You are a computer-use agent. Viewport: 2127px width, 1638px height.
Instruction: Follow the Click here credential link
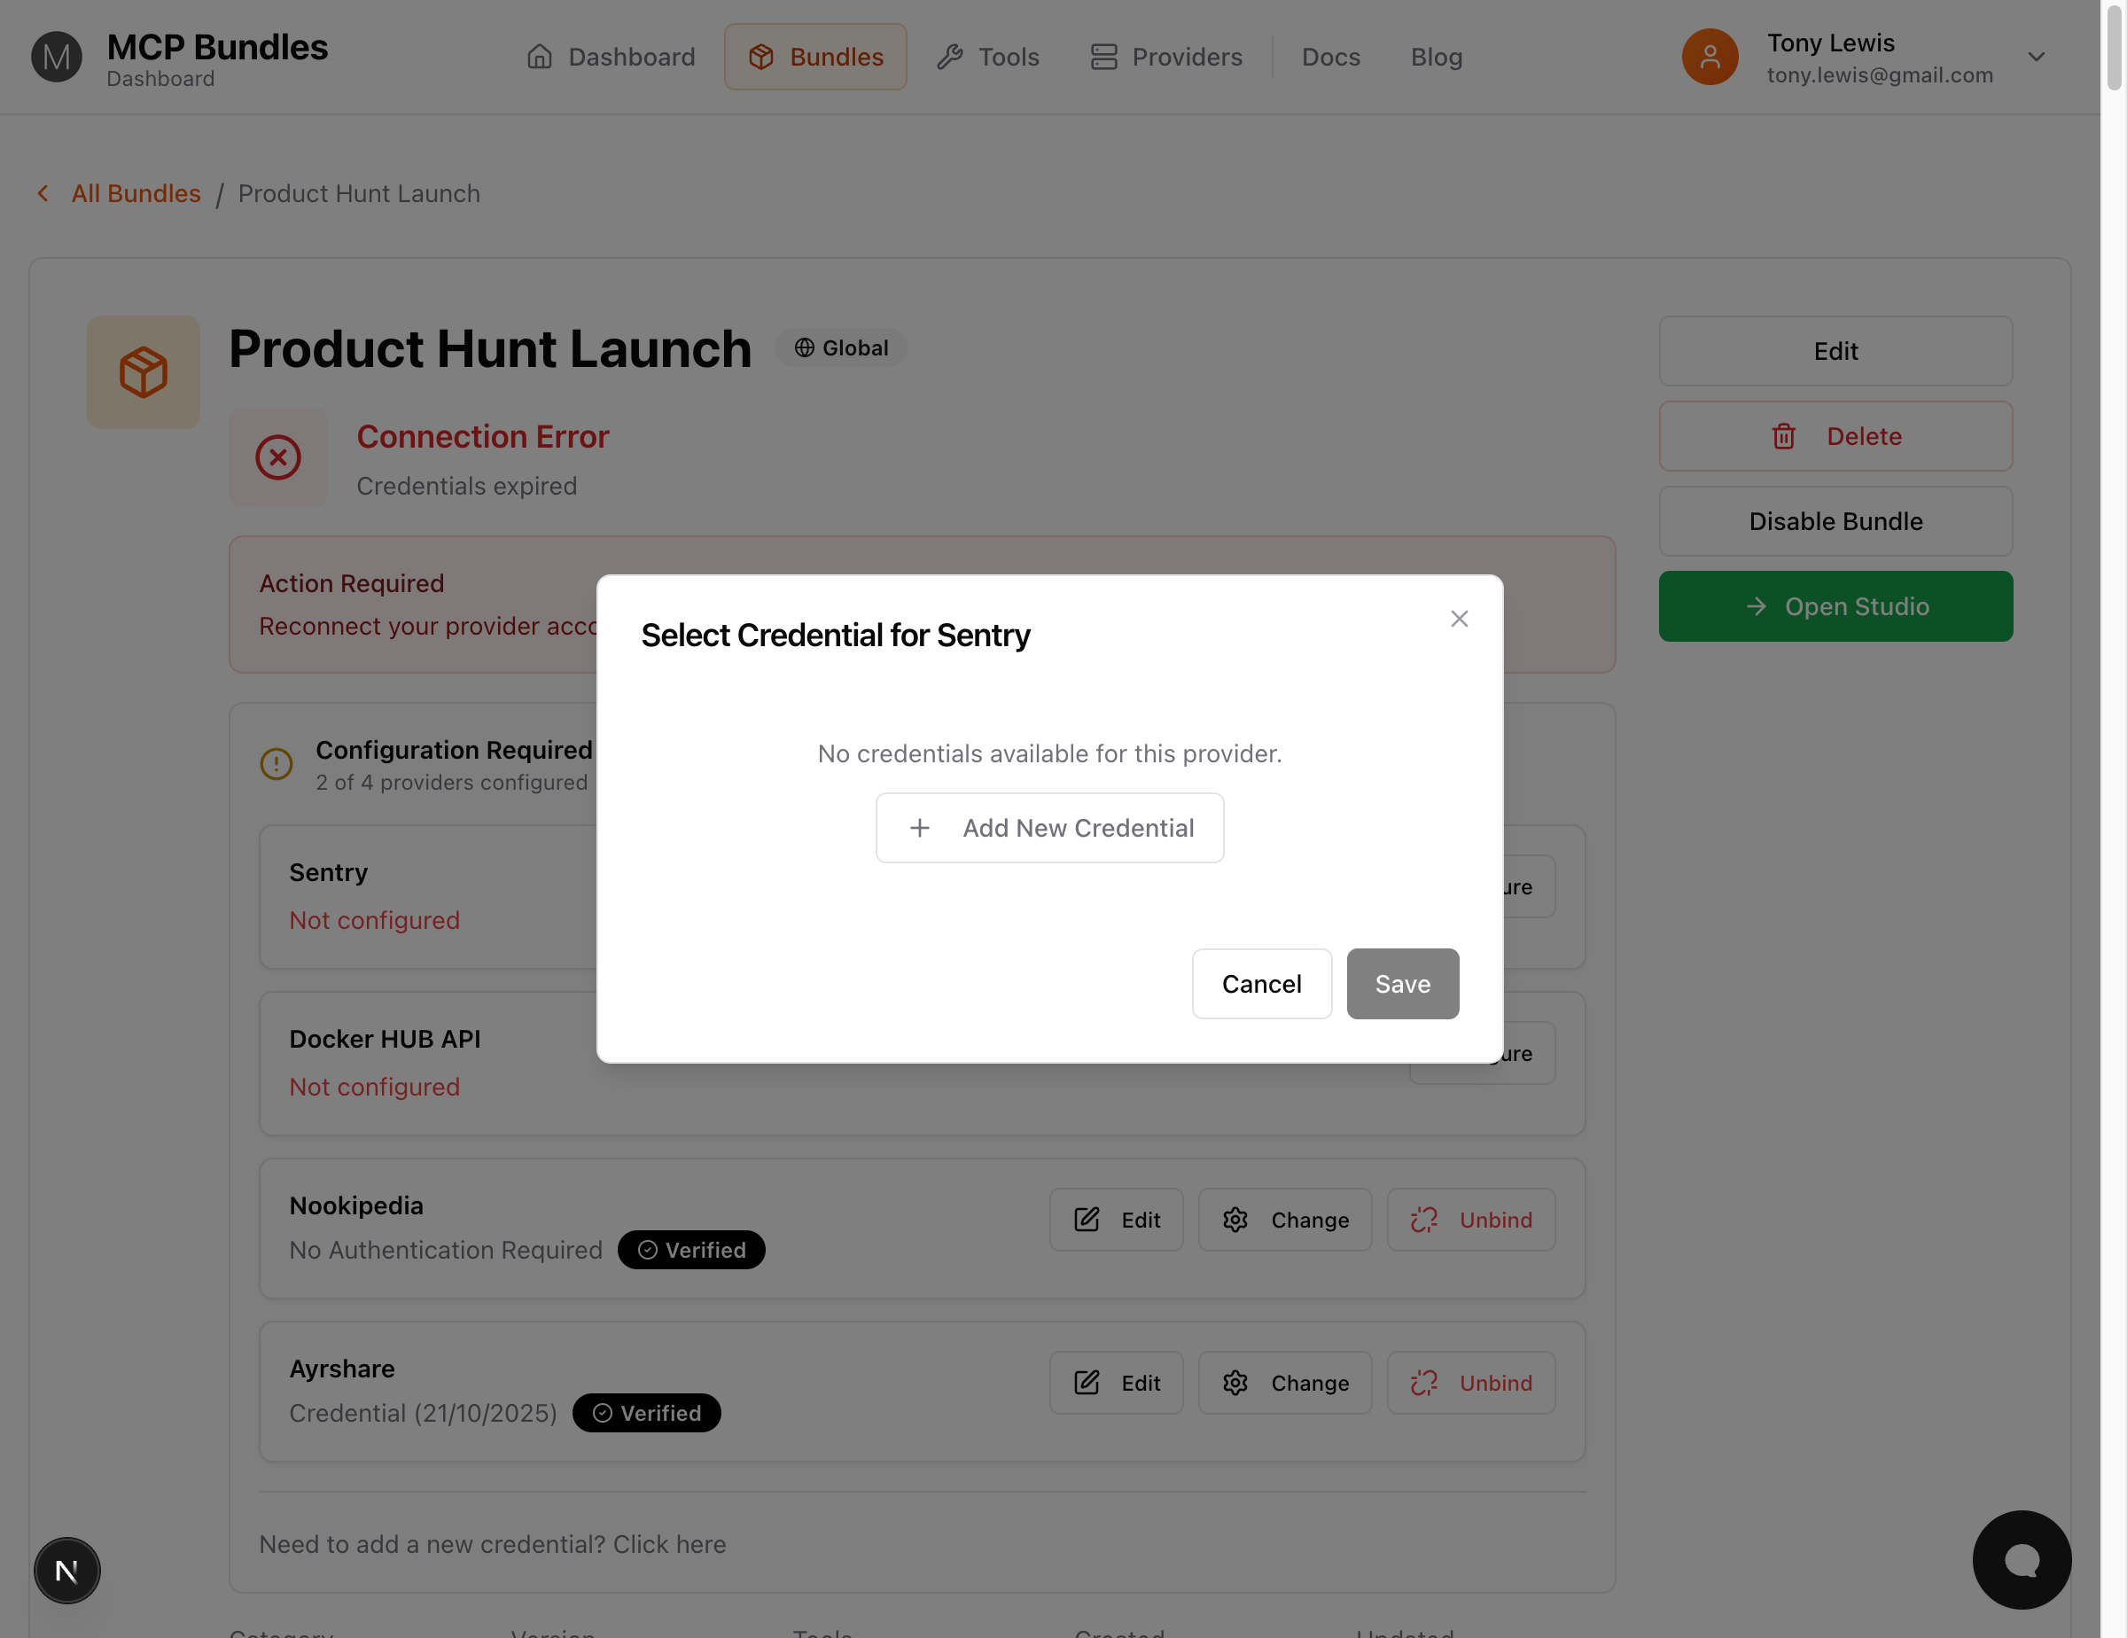670,1543
